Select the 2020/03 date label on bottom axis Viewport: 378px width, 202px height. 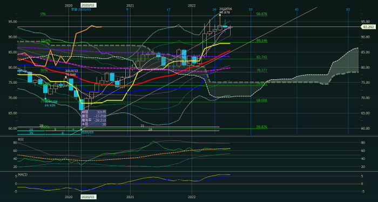88,197
